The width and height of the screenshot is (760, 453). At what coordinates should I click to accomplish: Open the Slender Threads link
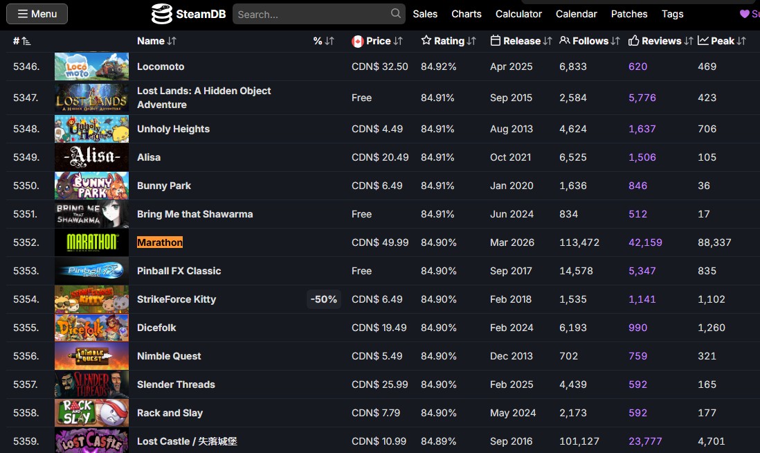click(176, 384)
